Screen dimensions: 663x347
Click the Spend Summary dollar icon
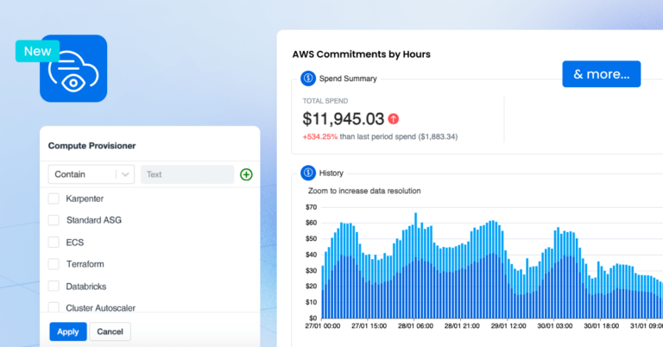click(x=308, y=79)
